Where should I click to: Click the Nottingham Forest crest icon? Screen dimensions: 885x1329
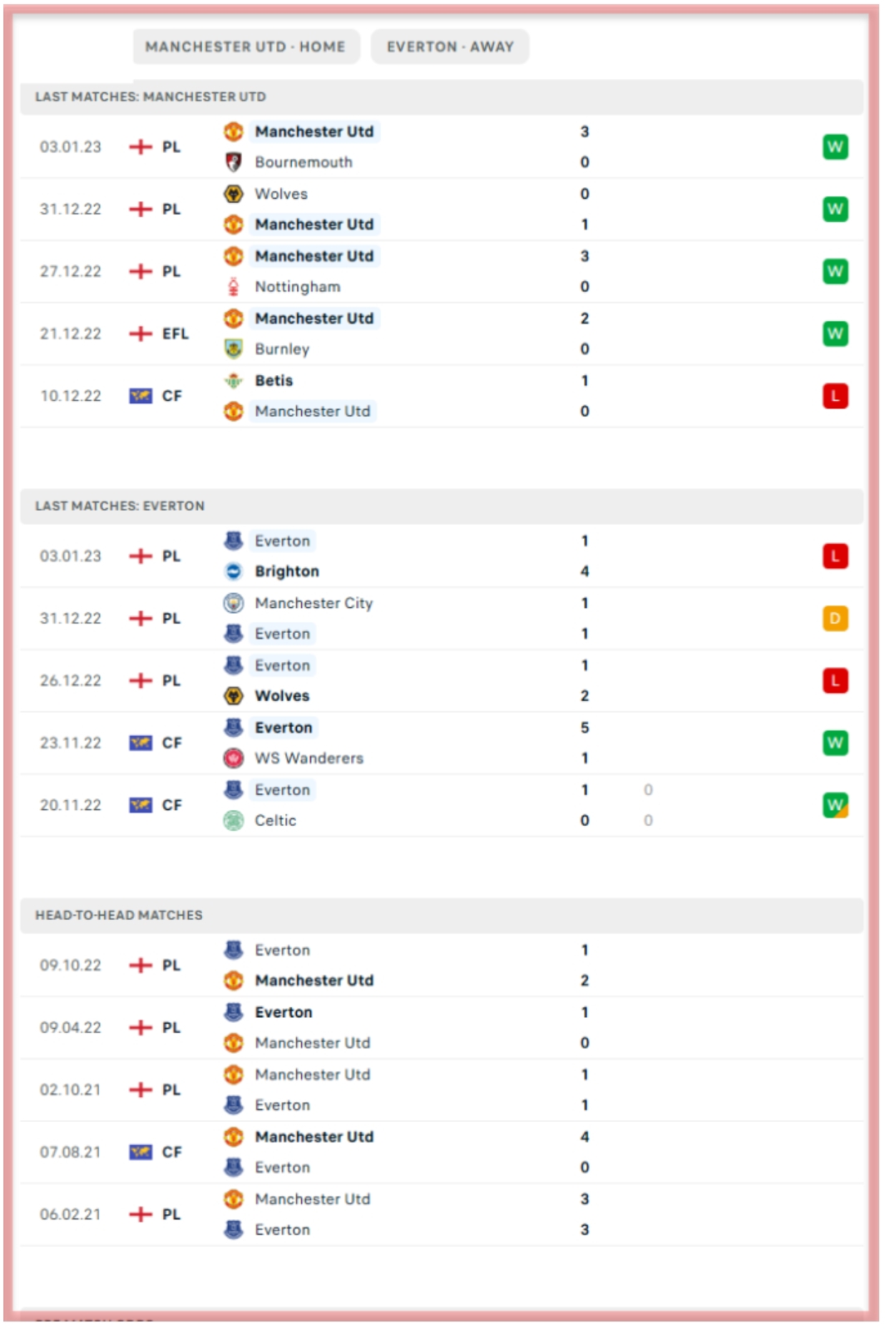click(x=234, y=287)
